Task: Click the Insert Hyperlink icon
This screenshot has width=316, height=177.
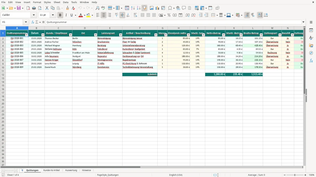Action: click(178, 8)
